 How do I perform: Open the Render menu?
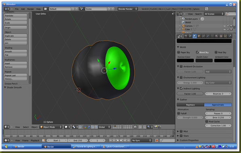(31, 9)
